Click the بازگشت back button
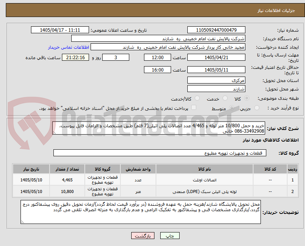Viewport: 305px width, 246px height. (143, 236)
